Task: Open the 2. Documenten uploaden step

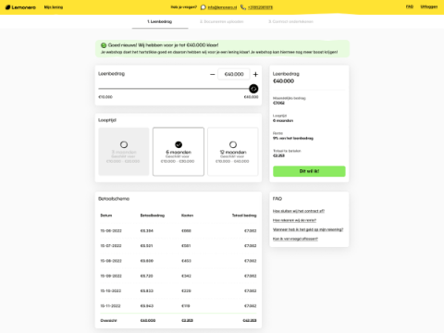Action: point(221,21)
